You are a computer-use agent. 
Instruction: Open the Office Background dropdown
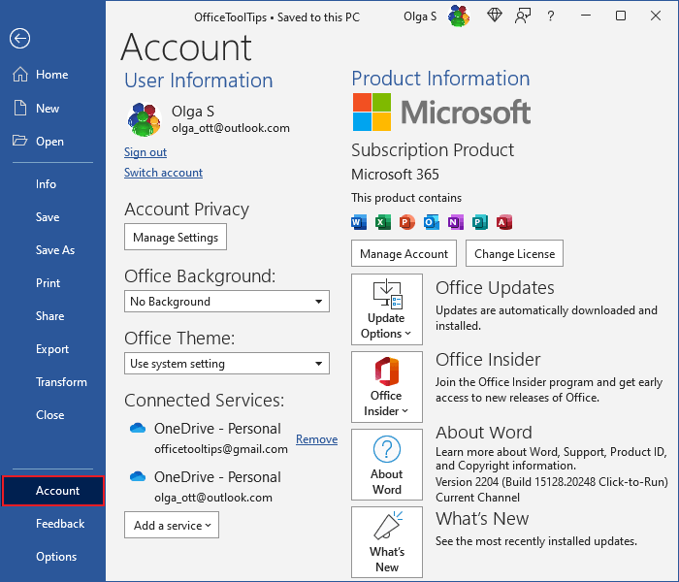point(226,302)
